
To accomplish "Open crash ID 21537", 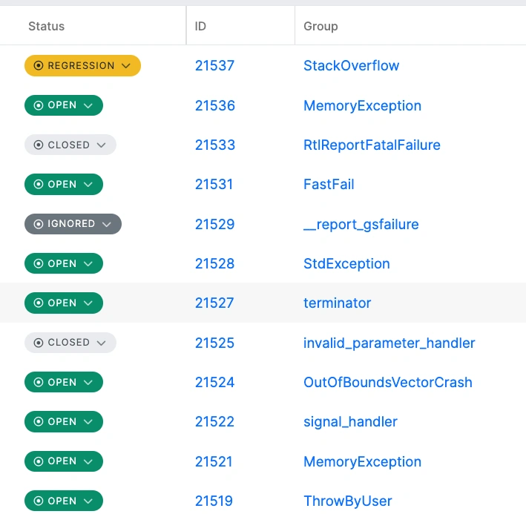I will tap(214, 66).
